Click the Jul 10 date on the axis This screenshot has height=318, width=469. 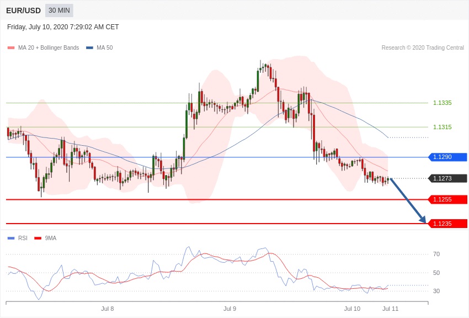352,309
